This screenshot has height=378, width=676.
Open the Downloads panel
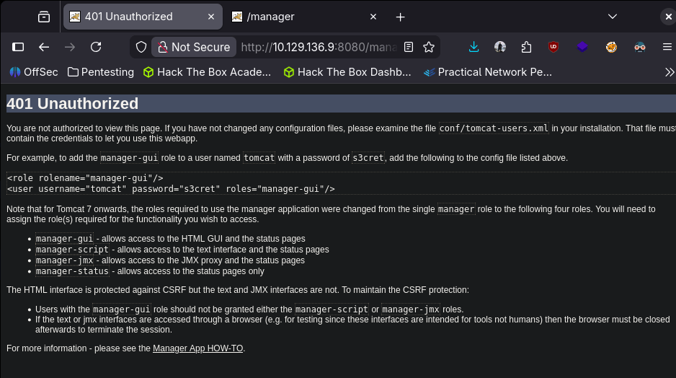(473, 47)
